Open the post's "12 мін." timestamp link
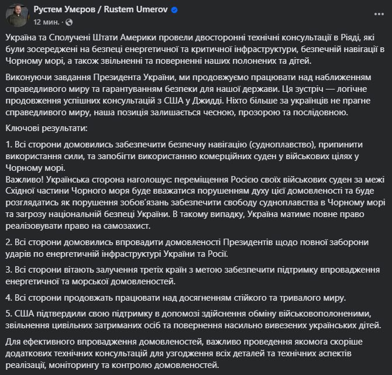Image resolution: width=392 pixels, height=375 pixels. [46, 22]
